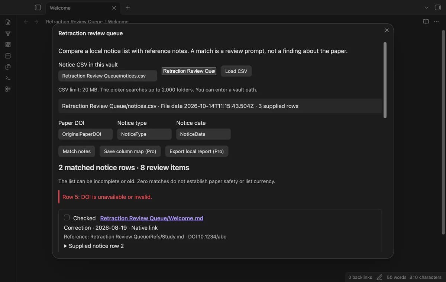Viewport: 446px width, 282px height.
Task: Click the CSV limit 20 MB note
Action: [x=158, y=89]
